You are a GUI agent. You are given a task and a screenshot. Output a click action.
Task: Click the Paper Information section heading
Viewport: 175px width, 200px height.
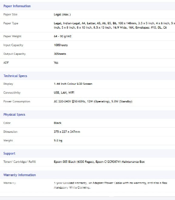click(x=17, y=6)
